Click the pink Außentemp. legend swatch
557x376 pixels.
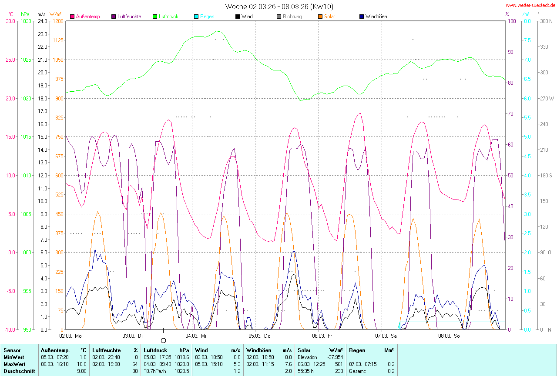click(x=72, y=17)
